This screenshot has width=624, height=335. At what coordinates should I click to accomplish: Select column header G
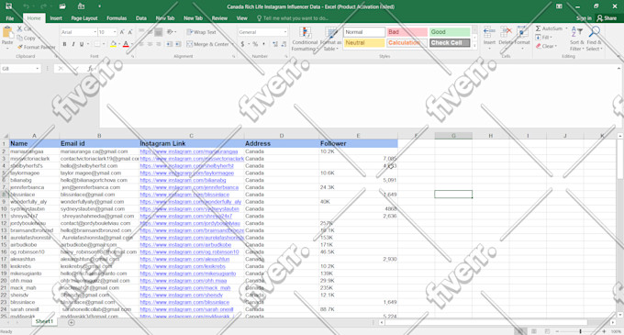453,136
